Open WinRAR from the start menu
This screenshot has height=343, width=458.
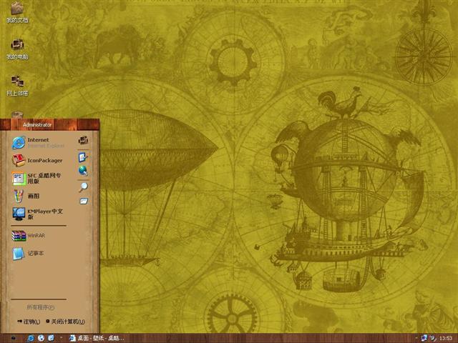(x=34, y=234)
